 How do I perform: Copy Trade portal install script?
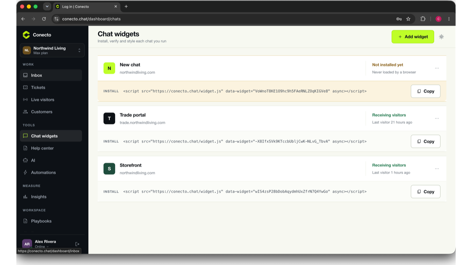click(425, 141)
